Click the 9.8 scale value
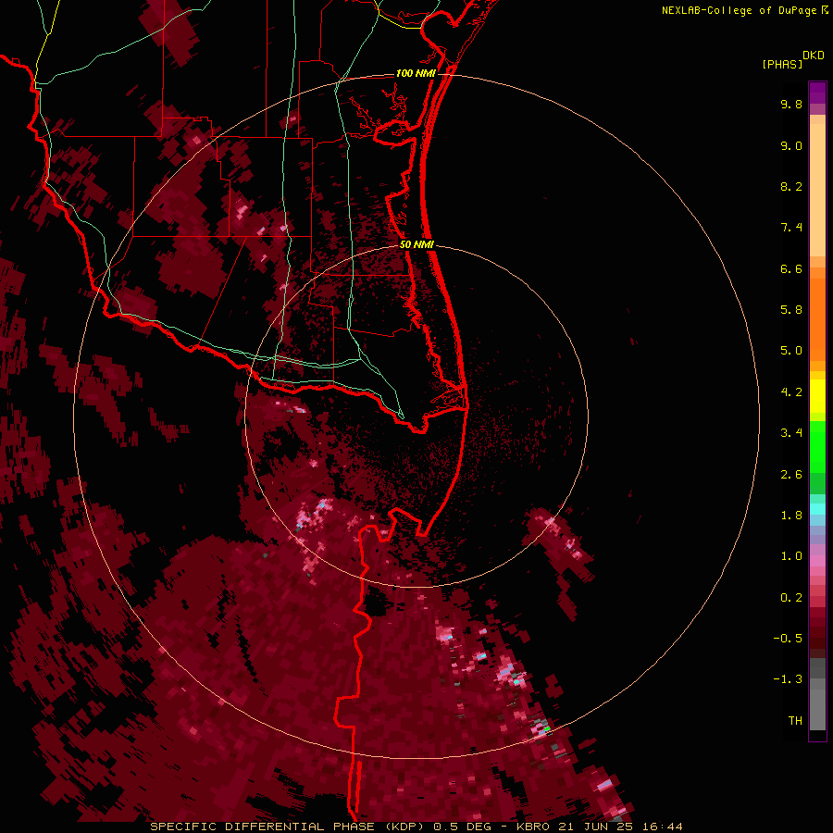The image size is (833, 833). pyautogui.click(x=791, y=104)
